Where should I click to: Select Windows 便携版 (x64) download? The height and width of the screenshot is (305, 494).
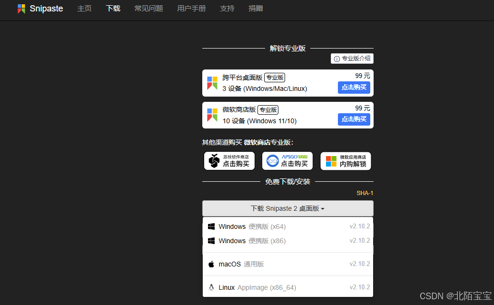pos(287,226)
